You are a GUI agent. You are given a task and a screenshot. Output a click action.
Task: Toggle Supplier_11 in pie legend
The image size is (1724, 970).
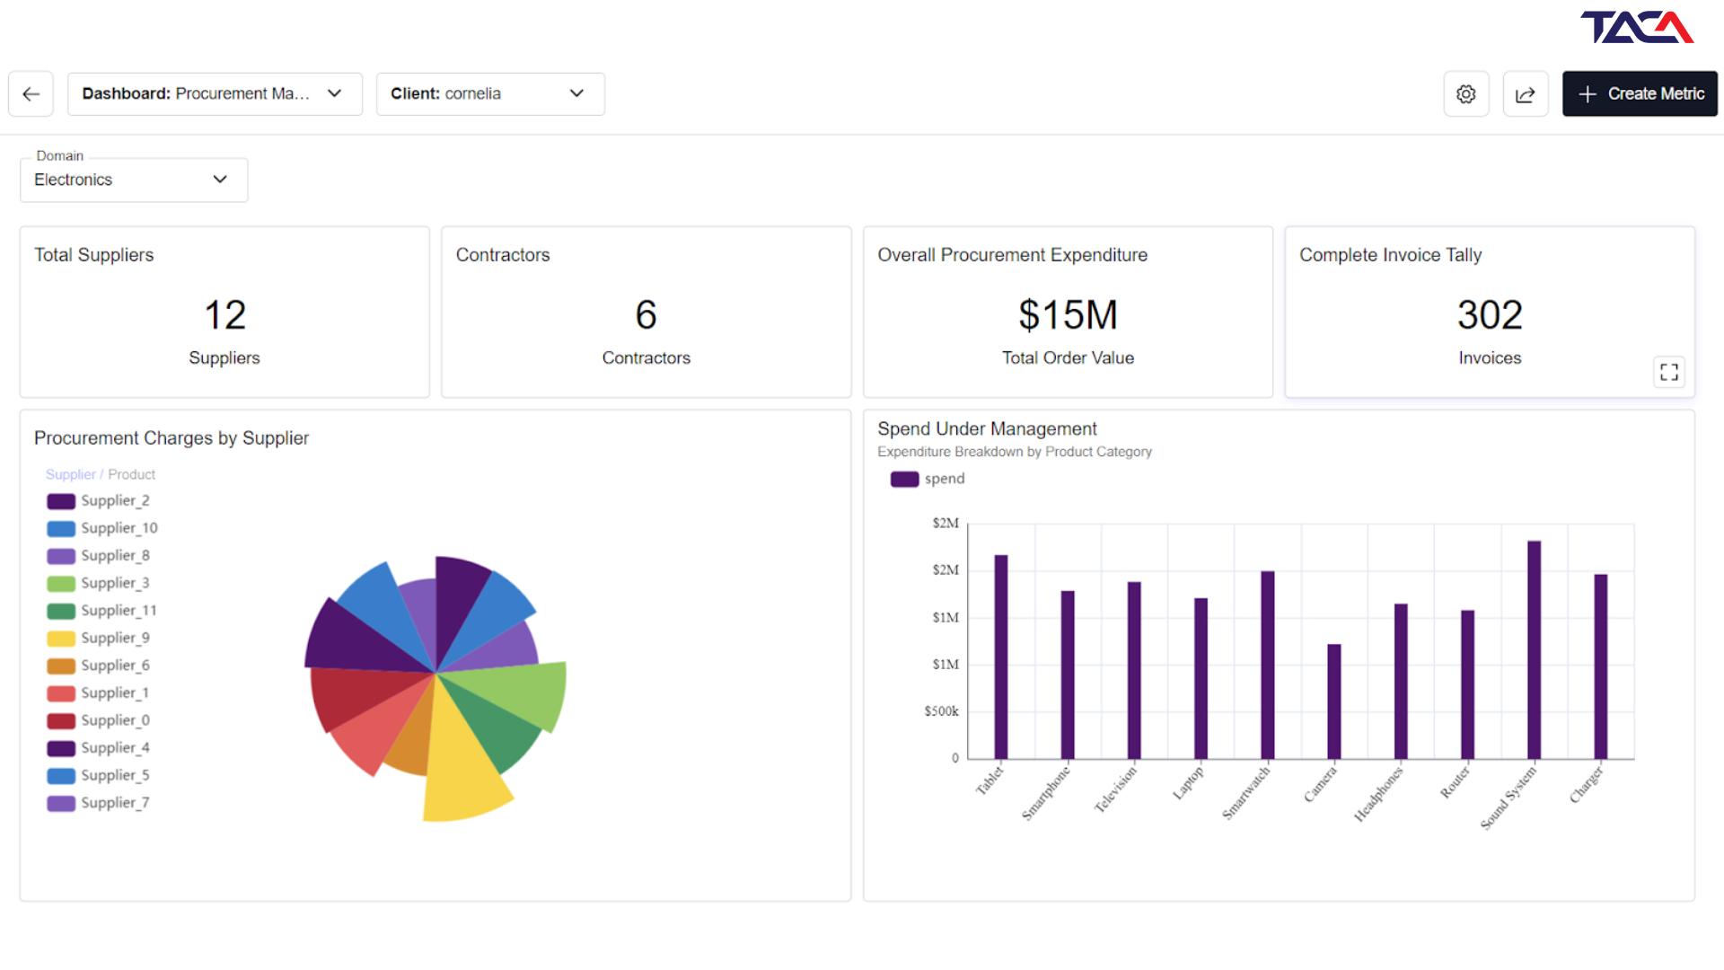click(x=102, y=611)
